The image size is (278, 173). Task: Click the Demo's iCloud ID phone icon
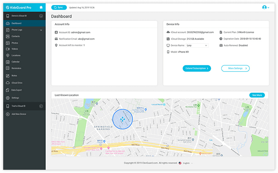tap(7, 16)
